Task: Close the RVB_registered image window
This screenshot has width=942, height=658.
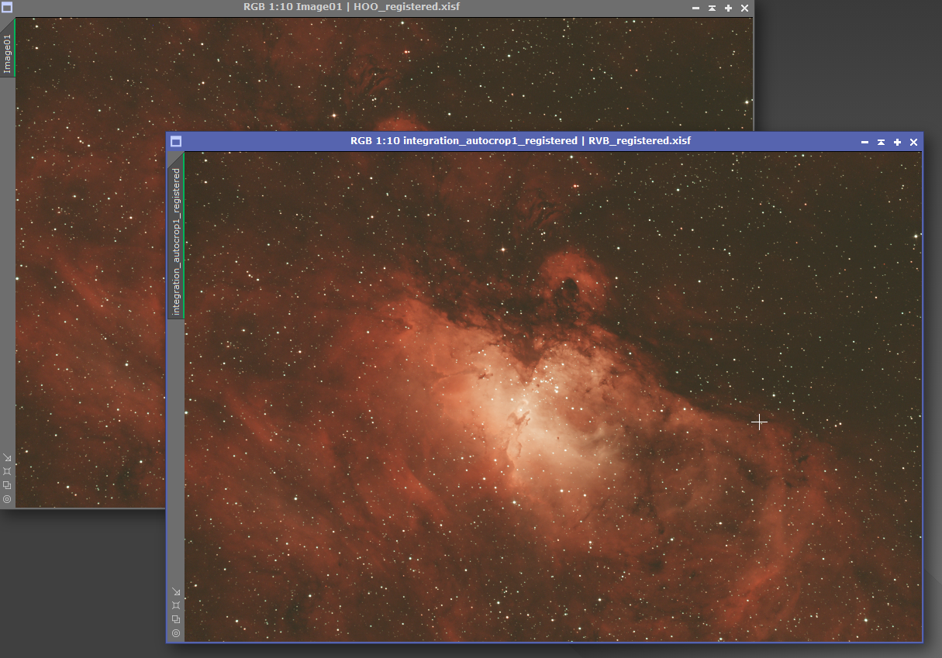Action: coord(914,142)
